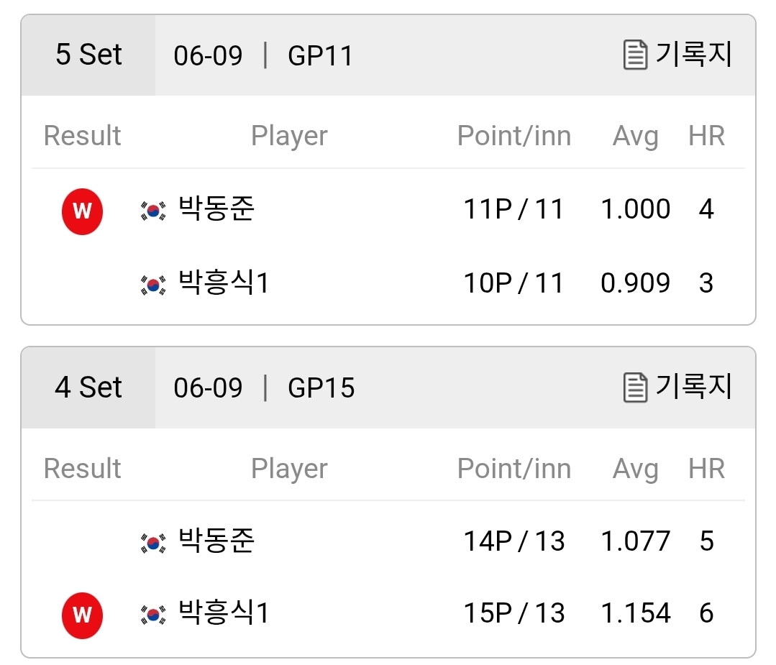Click GP11 label in 5 Set header
Image resolution: width=776 pixels, height=665 pixels.
tap(320, 55)
